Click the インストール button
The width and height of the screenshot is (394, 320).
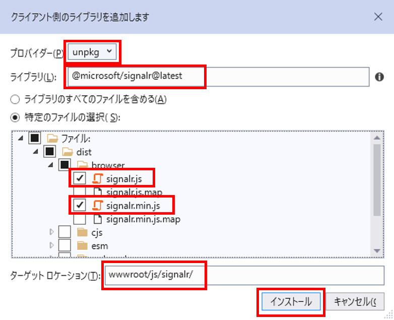tap(291, 301)
